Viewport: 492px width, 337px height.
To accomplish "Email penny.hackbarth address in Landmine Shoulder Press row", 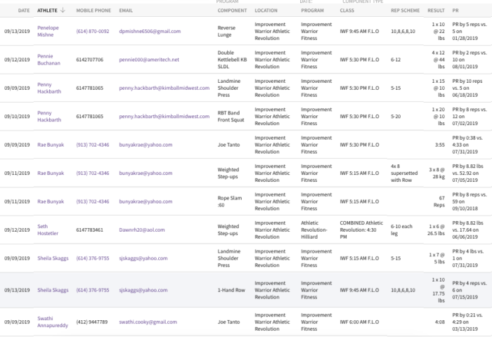I will coord(164,88).
